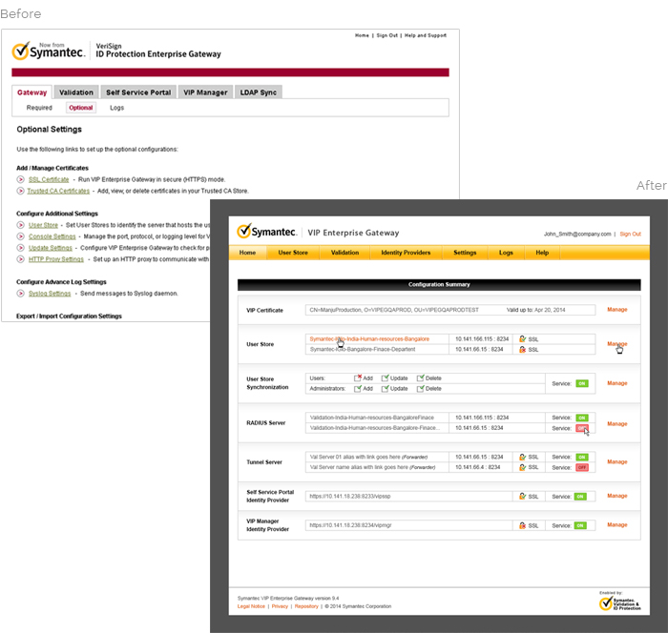Open Console Settings link
This screenshot has width=668, height=633.
[52, 236]
